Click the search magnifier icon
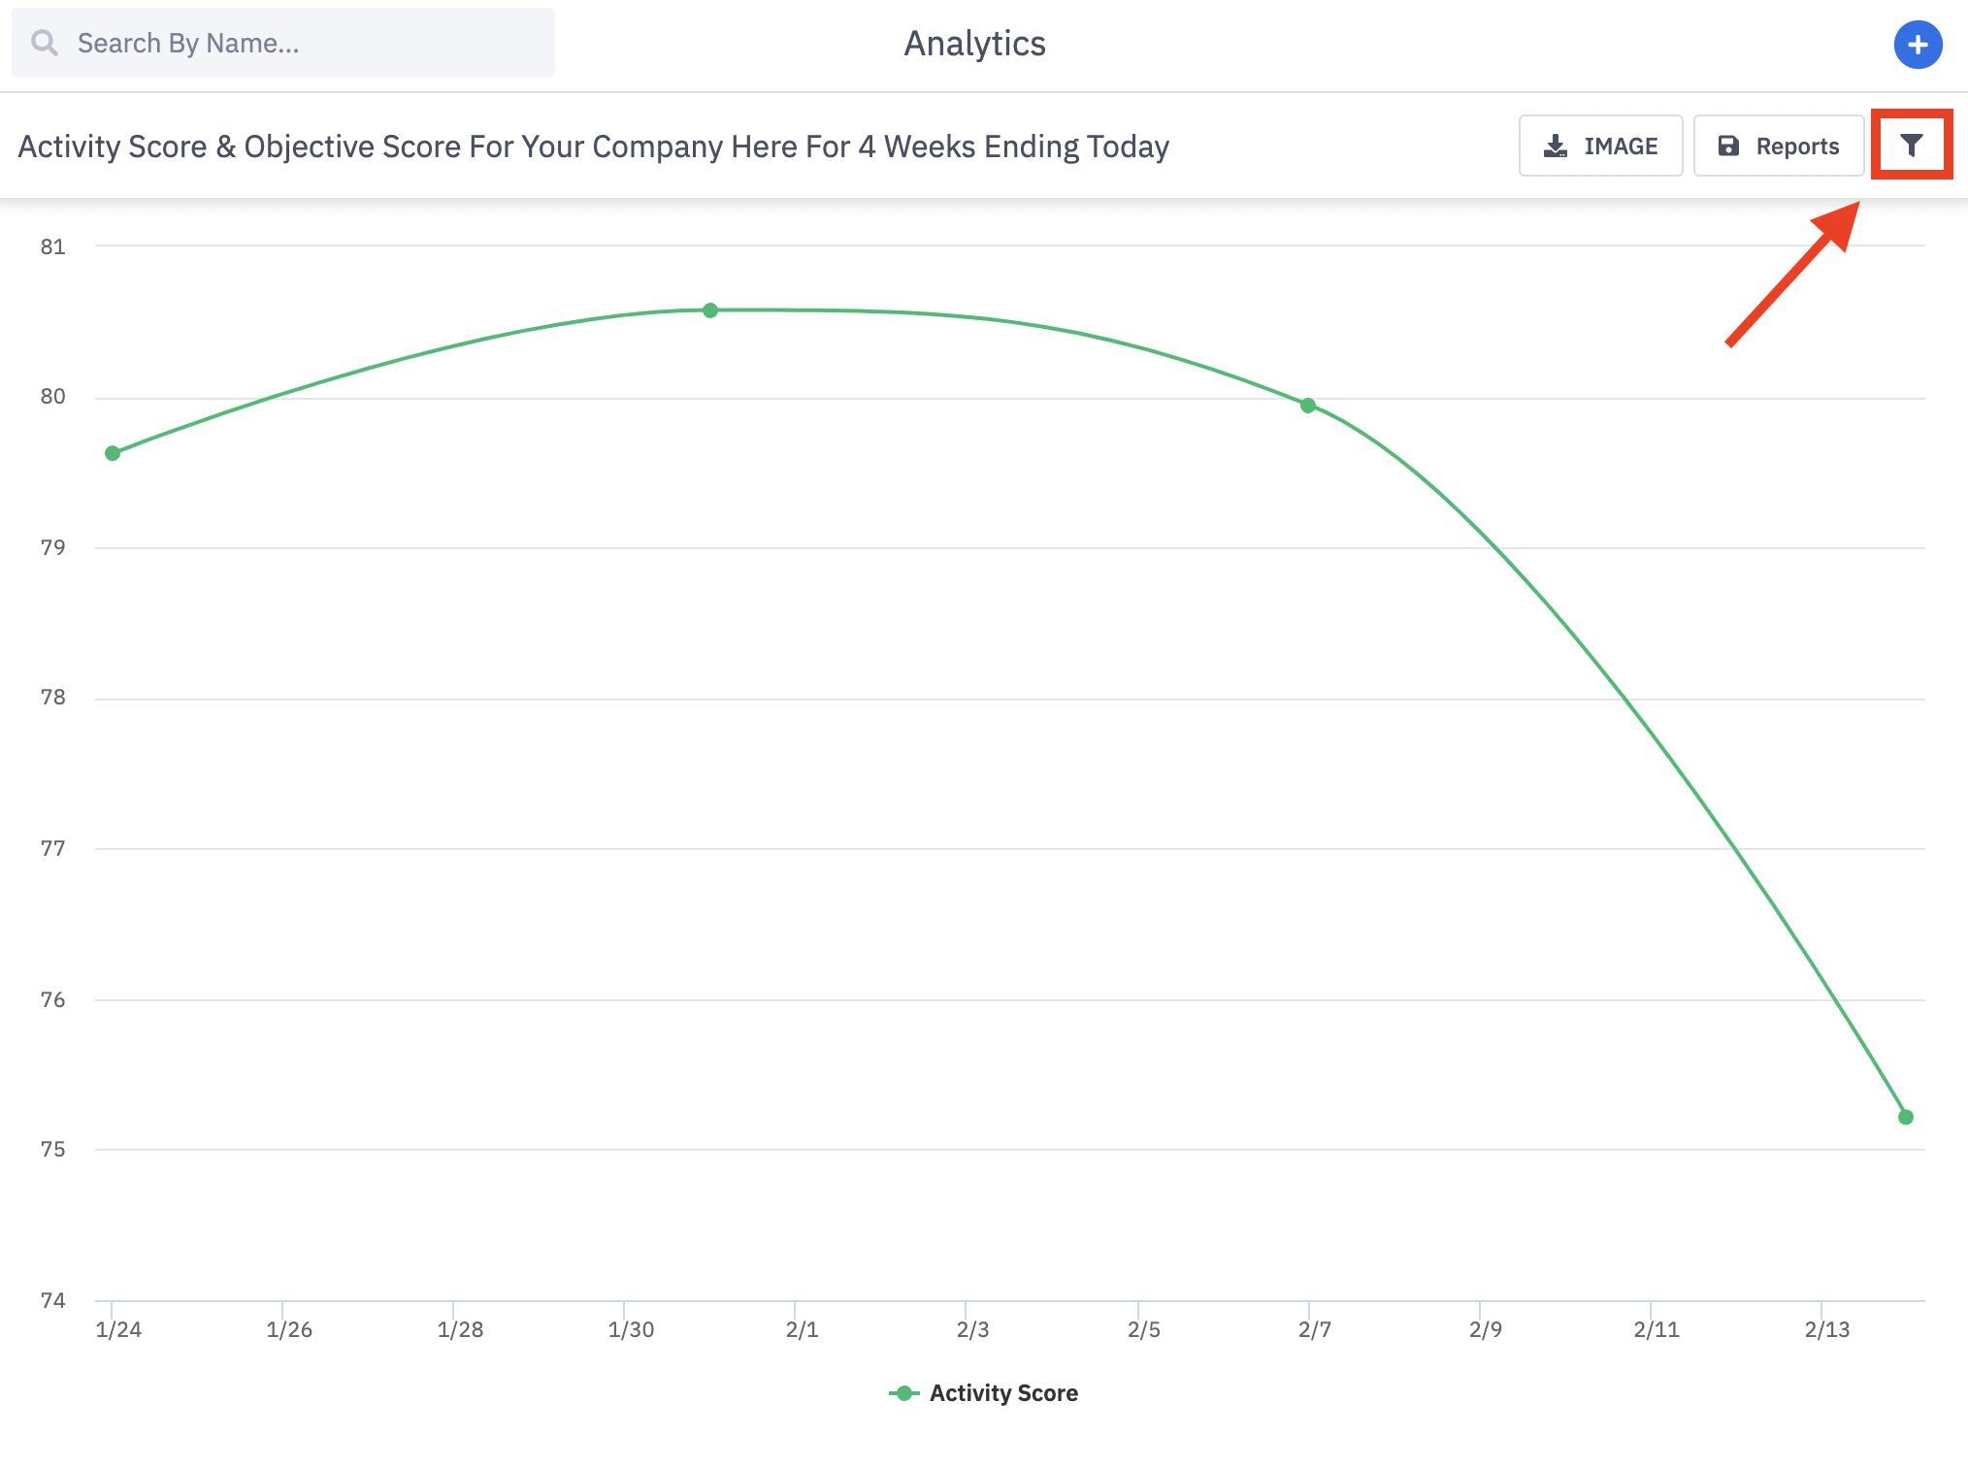The height and width of the screenshot is (1467, 1968). [x=45, y=43]
